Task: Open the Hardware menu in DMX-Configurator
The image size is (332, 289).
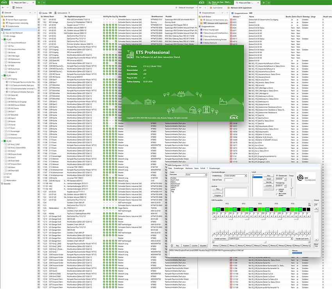Action: tap(189, 168)
